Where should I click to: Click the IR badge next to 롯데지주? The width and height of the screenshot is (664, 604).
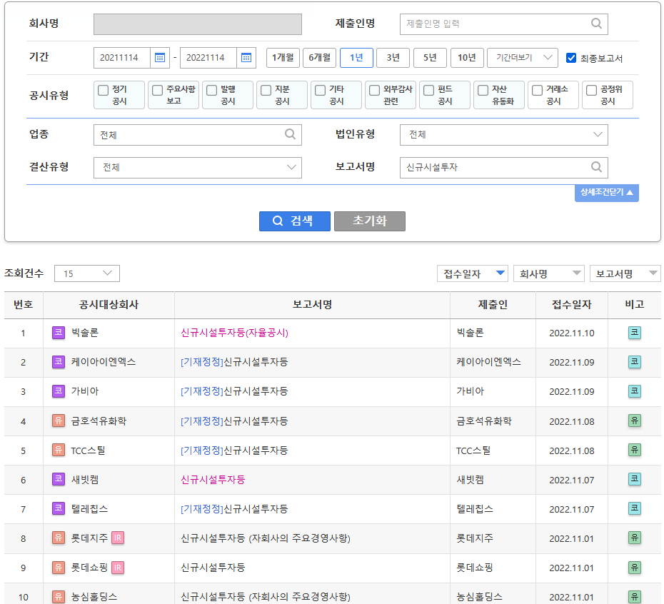pyautogui.click(x=118, y=538)
